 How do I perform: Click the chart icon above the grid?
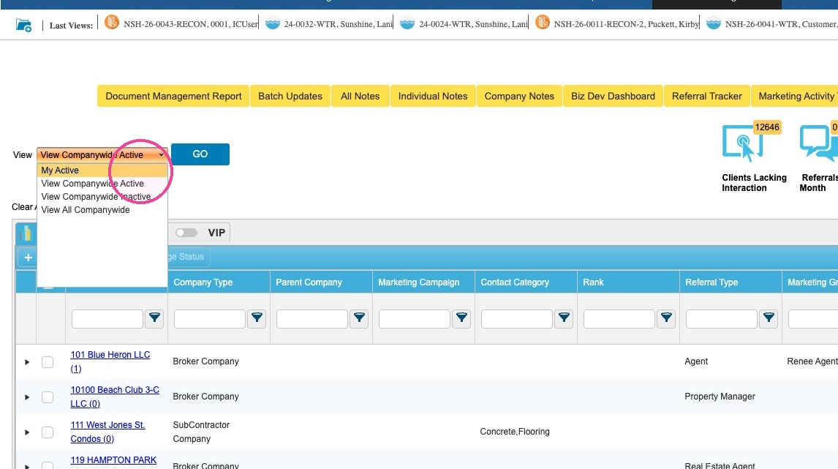click(x=26, y=233)
